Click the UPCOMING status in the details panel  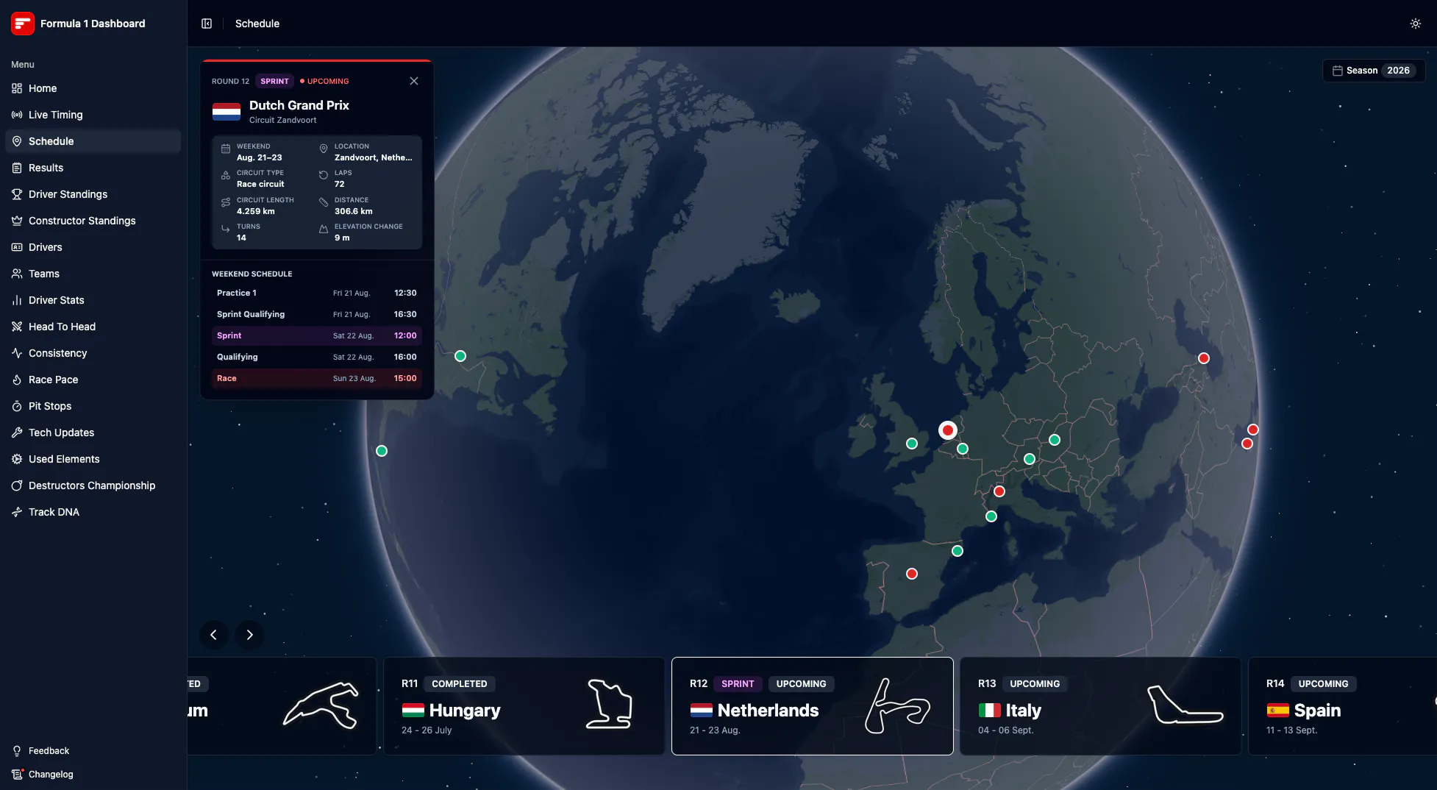[x=324, y=81]
